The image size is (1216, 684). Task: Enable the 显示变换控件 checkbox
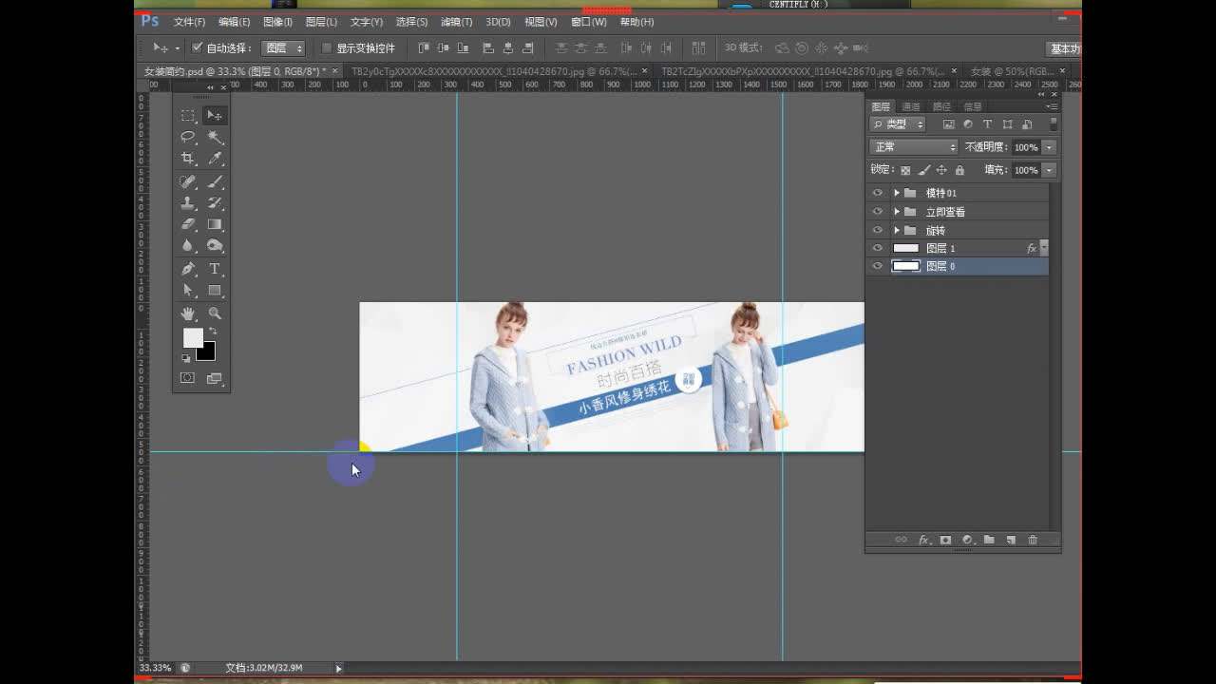[x=327, y=47]
